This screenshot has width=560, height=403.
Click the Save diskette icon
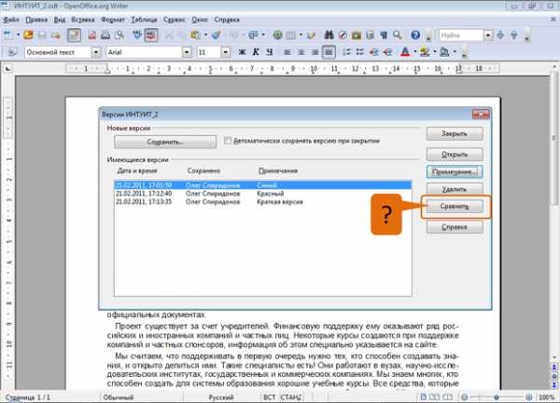pyautogui.click(x=42, y=35)
